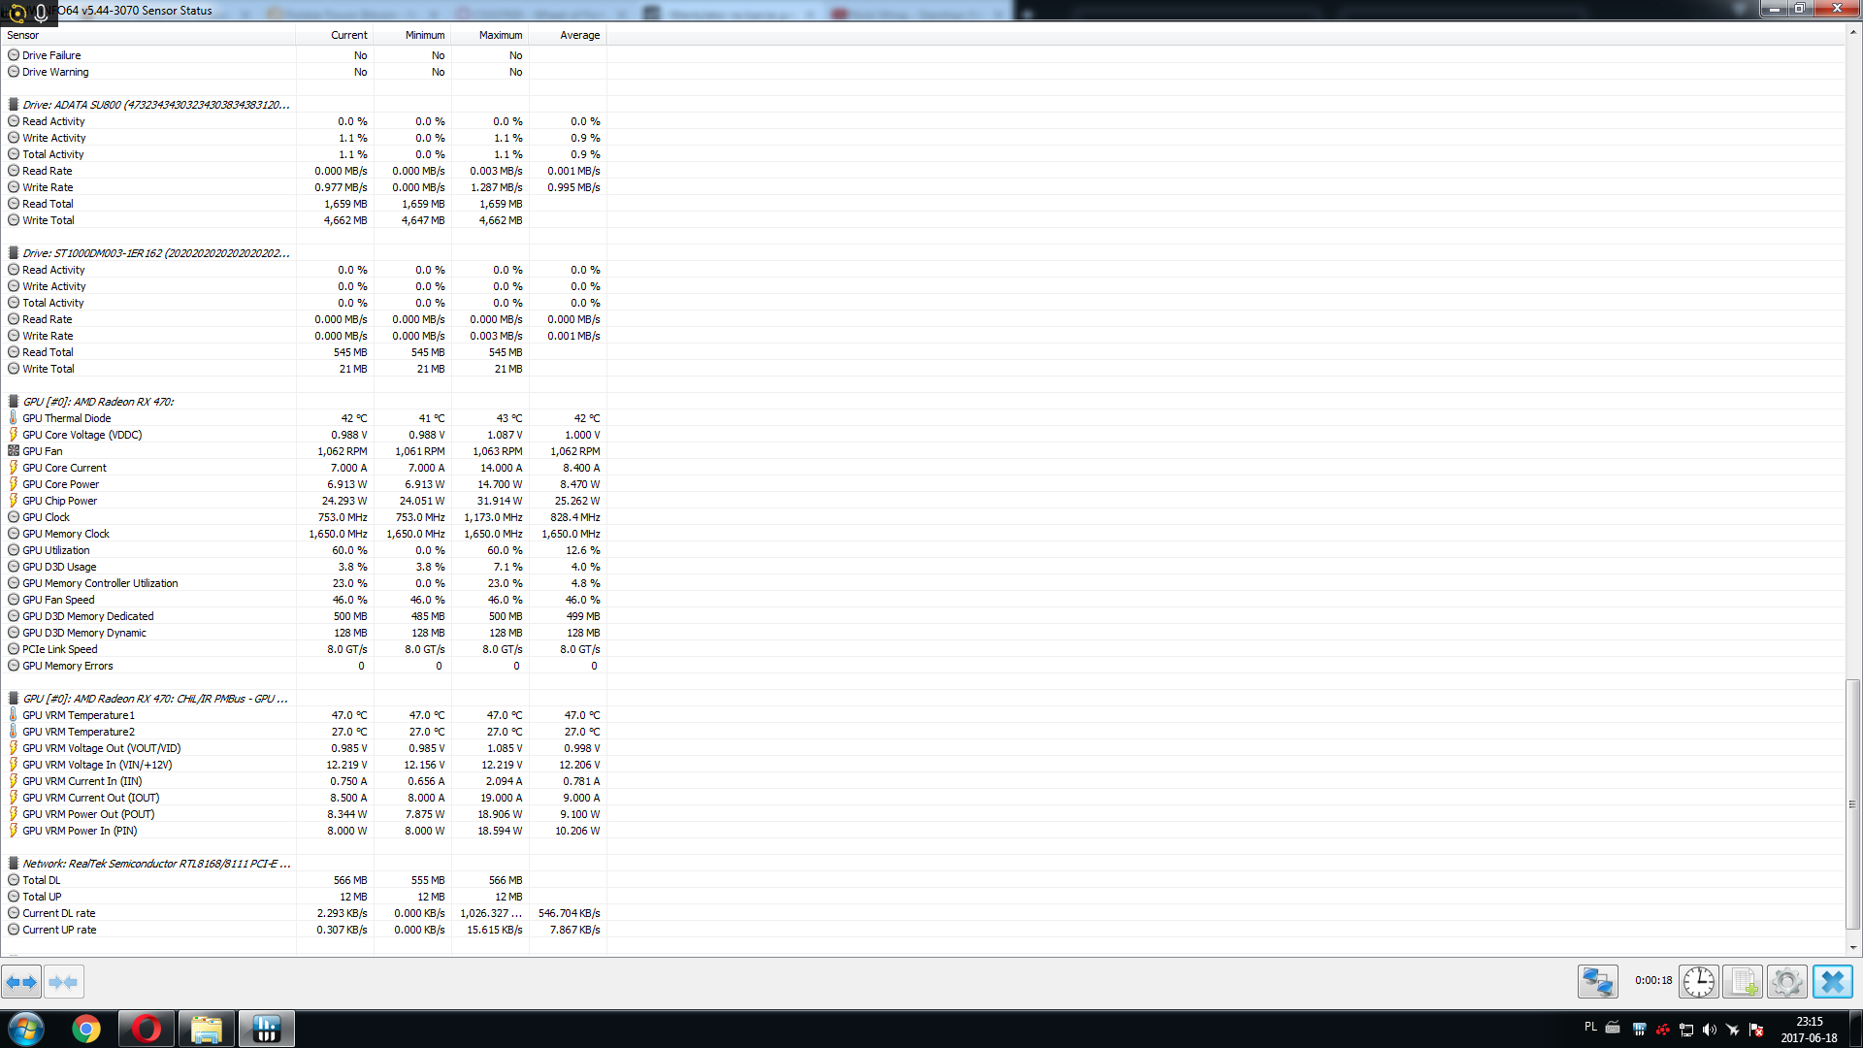
Task: Click the scrollbar up arrow
Action: point(1853,33)
